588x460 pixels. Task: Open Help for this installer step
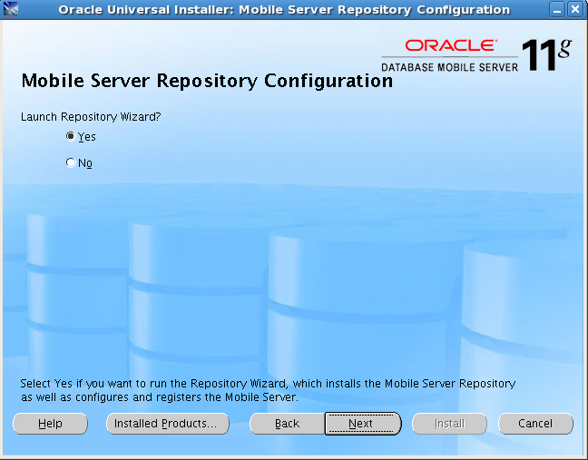point(51,424)
